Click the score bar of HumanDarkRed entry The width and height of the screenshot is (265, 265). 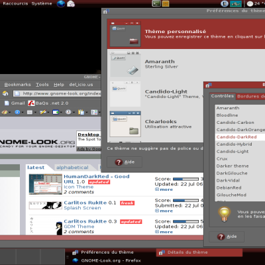point(185,179)
